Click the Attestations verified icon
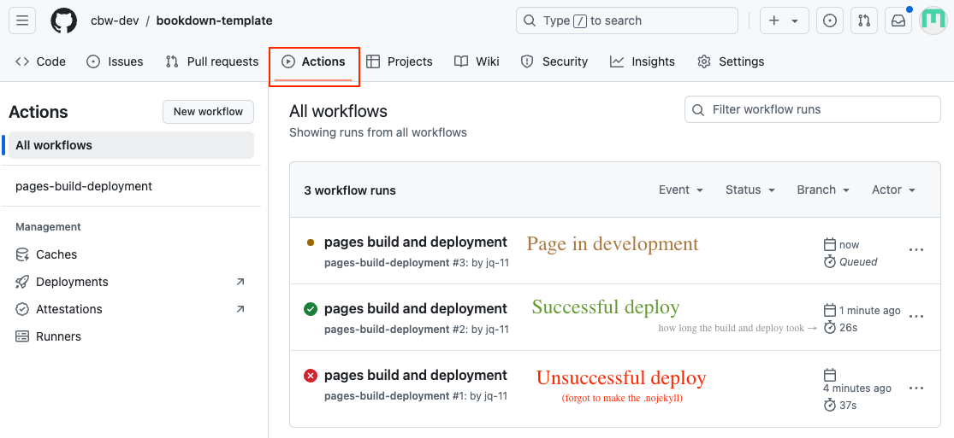954x438 pixels. [x=22, y=309]
